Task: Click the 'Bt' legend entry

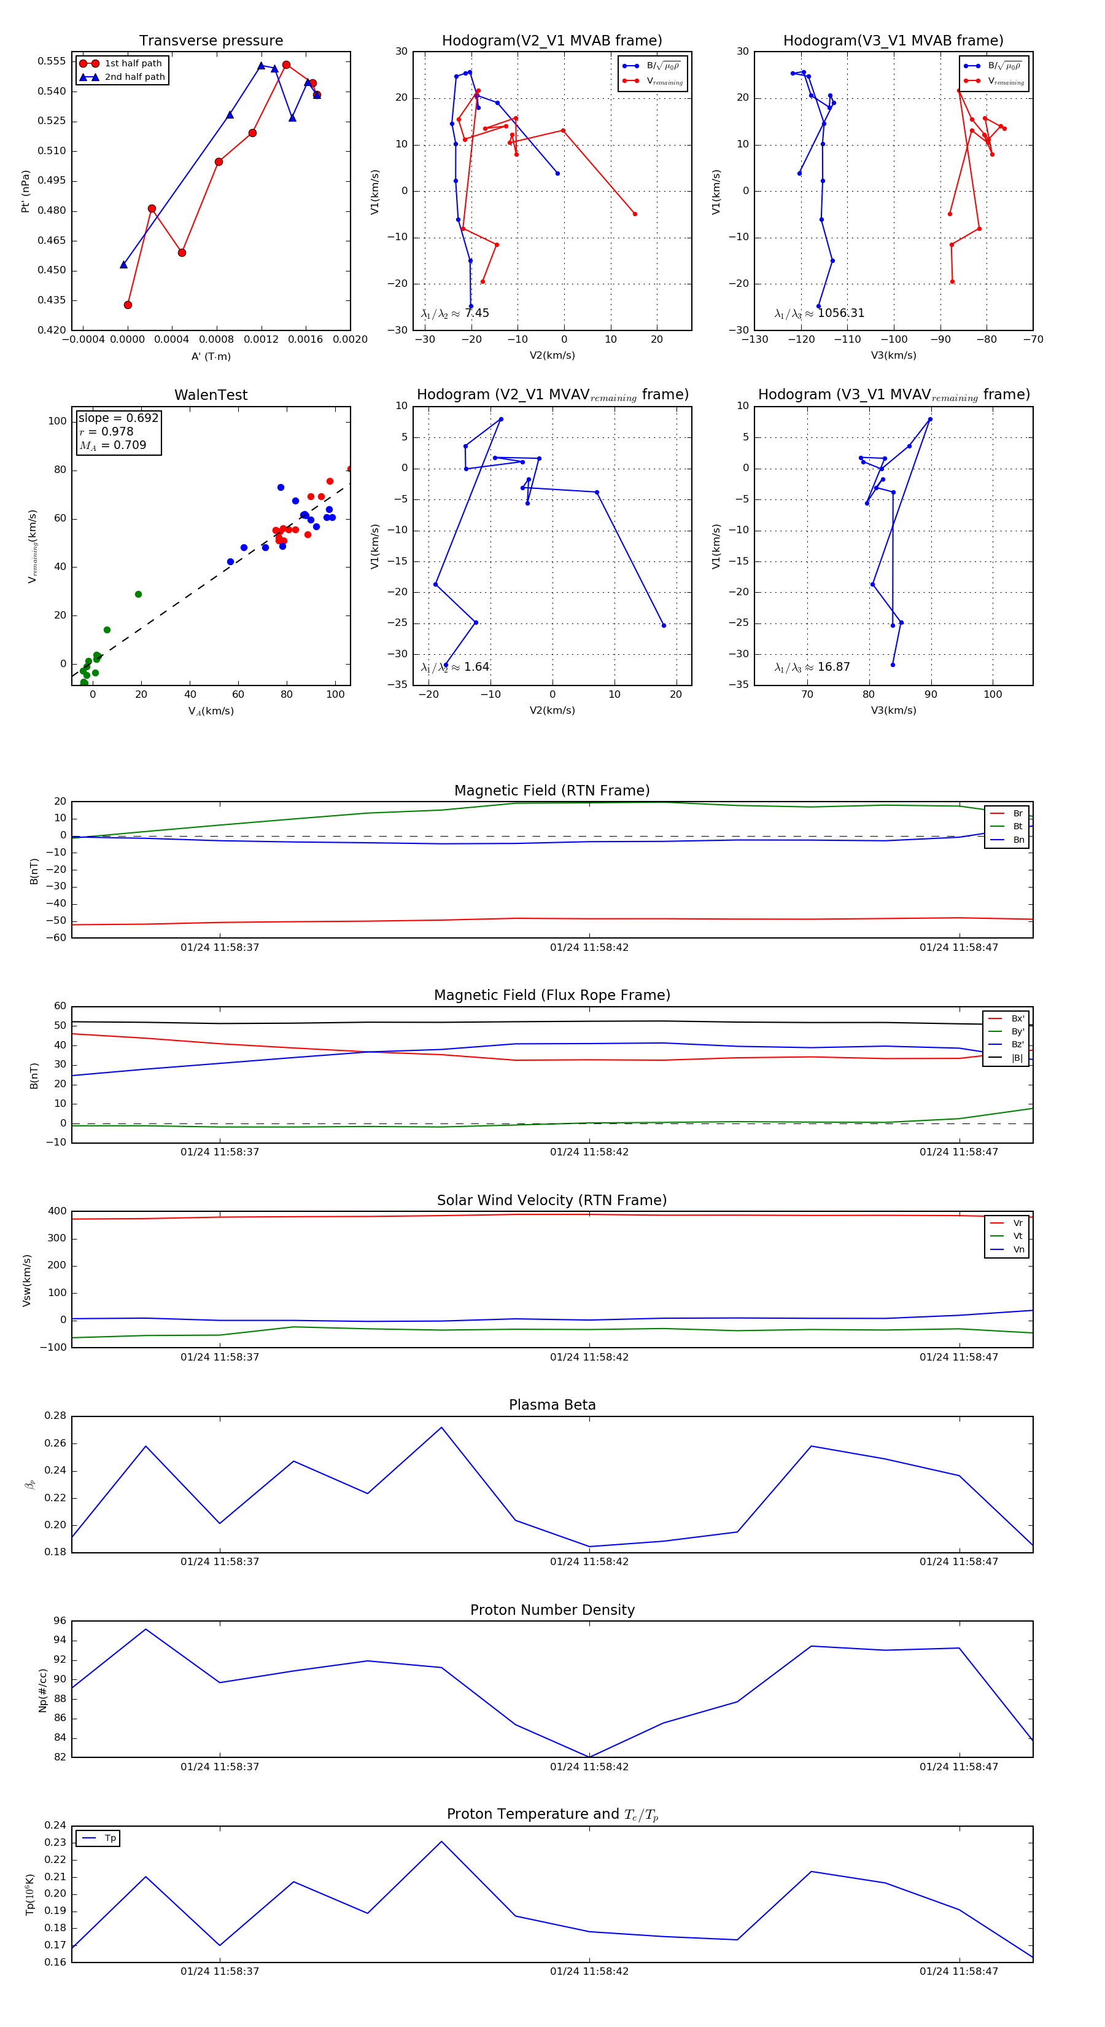Action: pyautogui.click(x=1007, y=826)
